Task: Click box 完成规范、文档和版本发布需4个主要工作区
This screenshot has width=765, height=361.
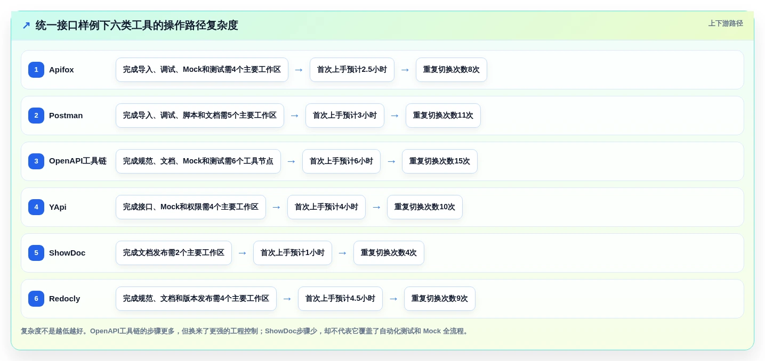Action: coord(196,299)
